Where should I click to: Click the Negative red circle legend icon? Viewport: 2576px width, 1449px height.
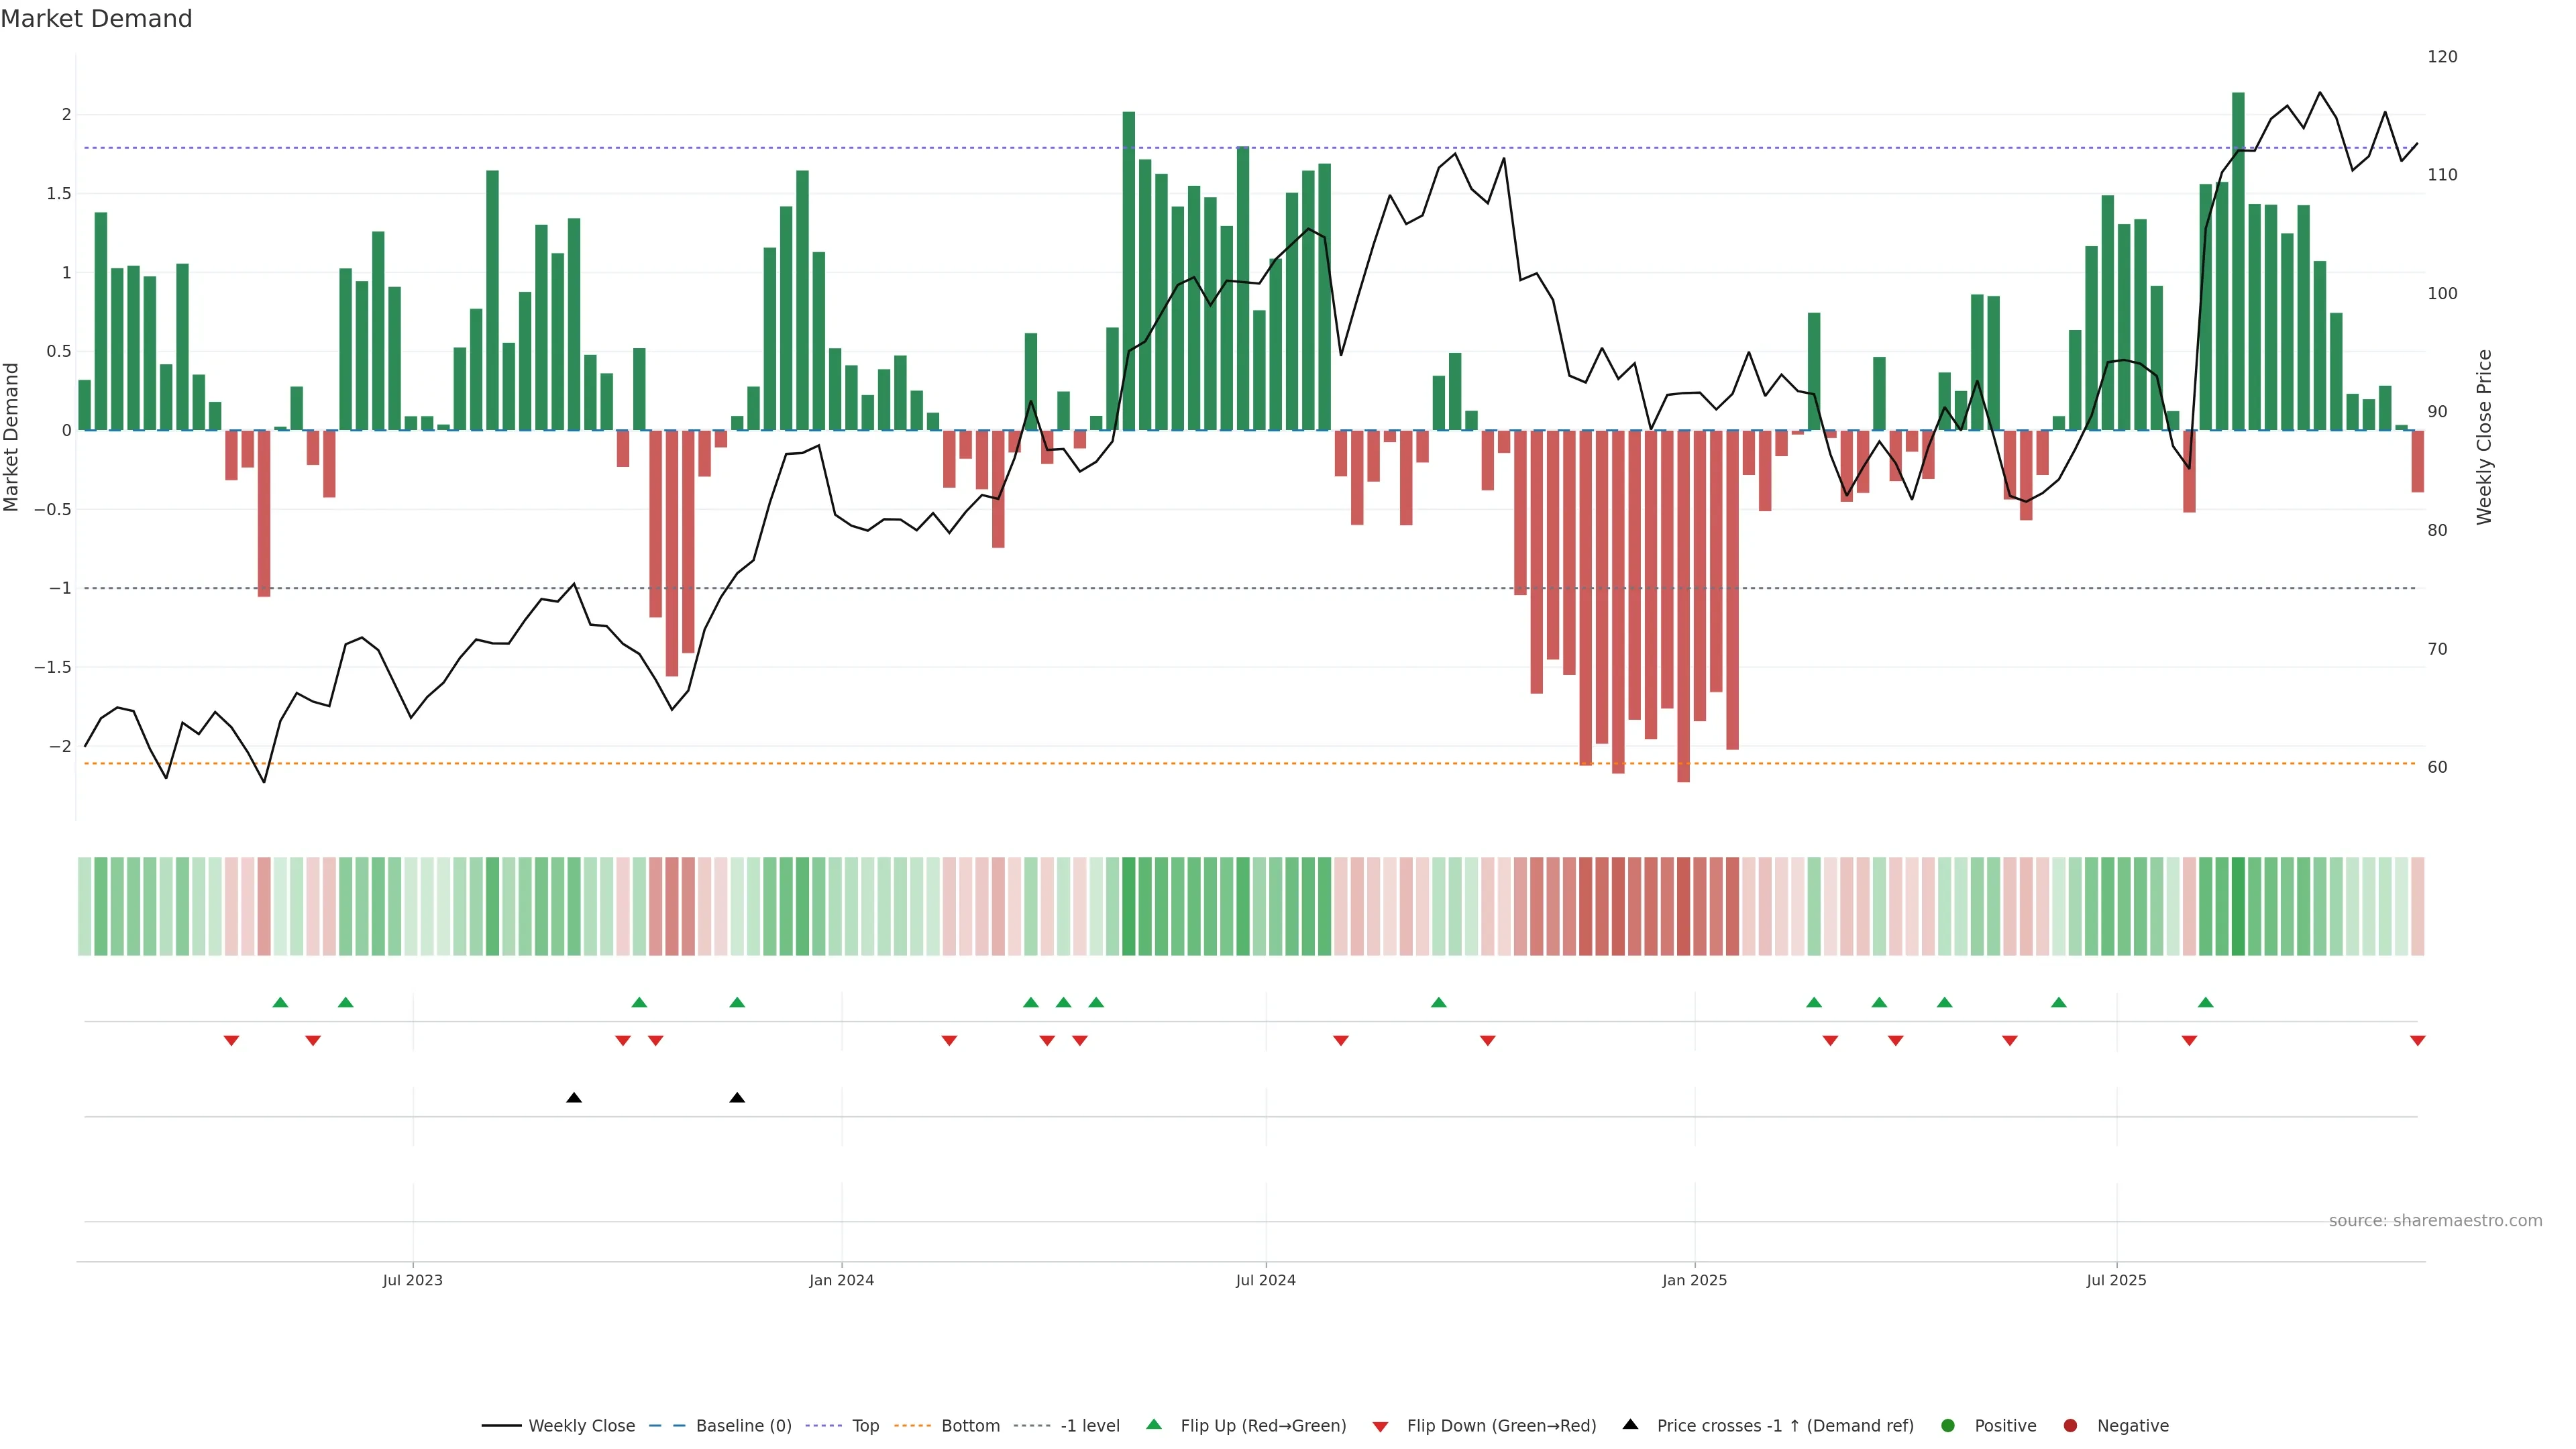[2070, 1425]
